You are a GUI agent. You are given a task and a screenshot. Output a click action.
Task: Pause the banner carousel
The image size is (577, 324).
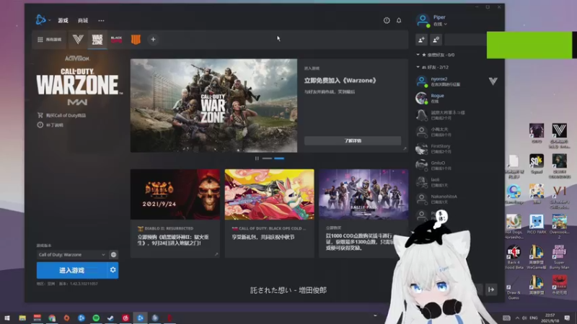(257, 158)
